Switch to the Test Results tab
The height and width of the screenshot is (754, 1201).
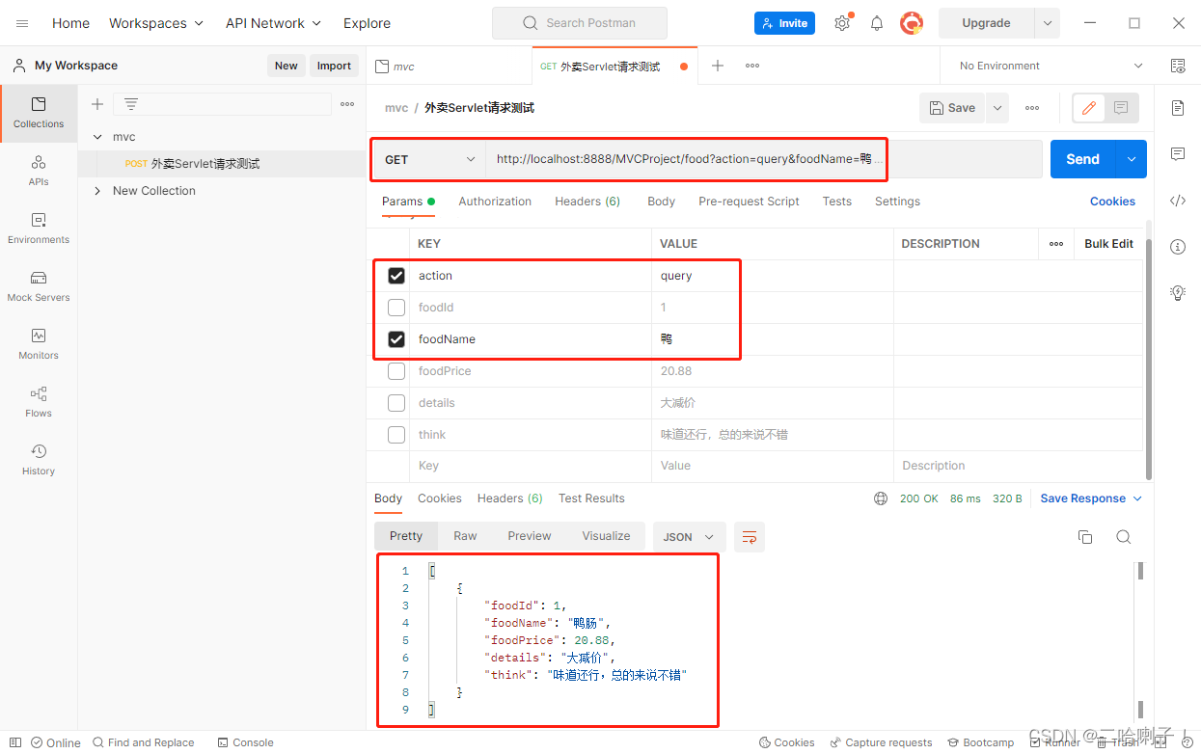(591, 498)
